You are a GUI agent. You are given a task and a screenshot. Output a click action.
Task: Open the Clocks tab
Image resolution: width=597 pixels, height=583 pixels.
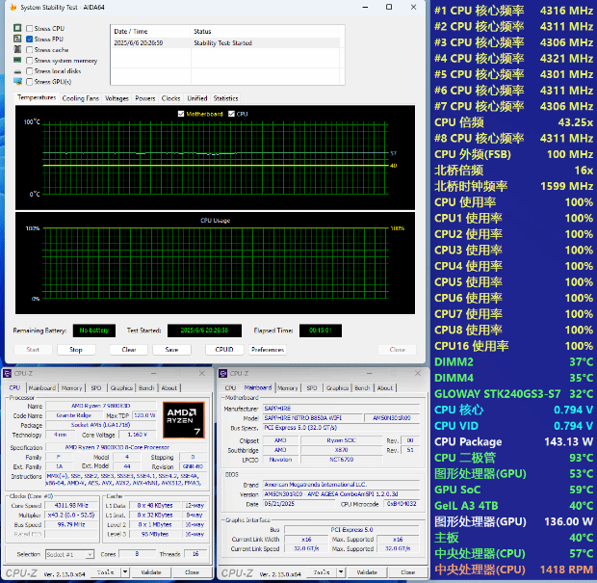tap(171, 98)
